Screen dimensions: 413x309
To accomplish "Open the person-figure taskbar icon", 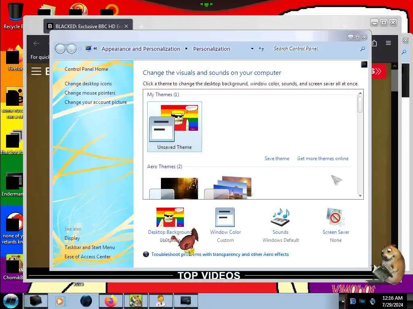I will [x=161, y=301].
